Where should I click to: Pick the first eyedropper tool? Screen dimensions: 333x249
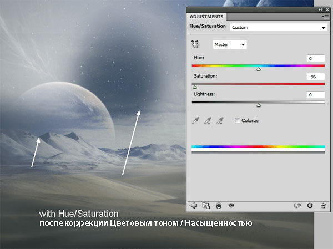[x=195, y=120]
